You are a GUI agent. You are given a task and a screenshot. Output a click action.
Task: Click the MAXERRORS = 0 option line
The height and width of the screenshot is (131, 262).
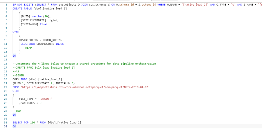[30, 103]
